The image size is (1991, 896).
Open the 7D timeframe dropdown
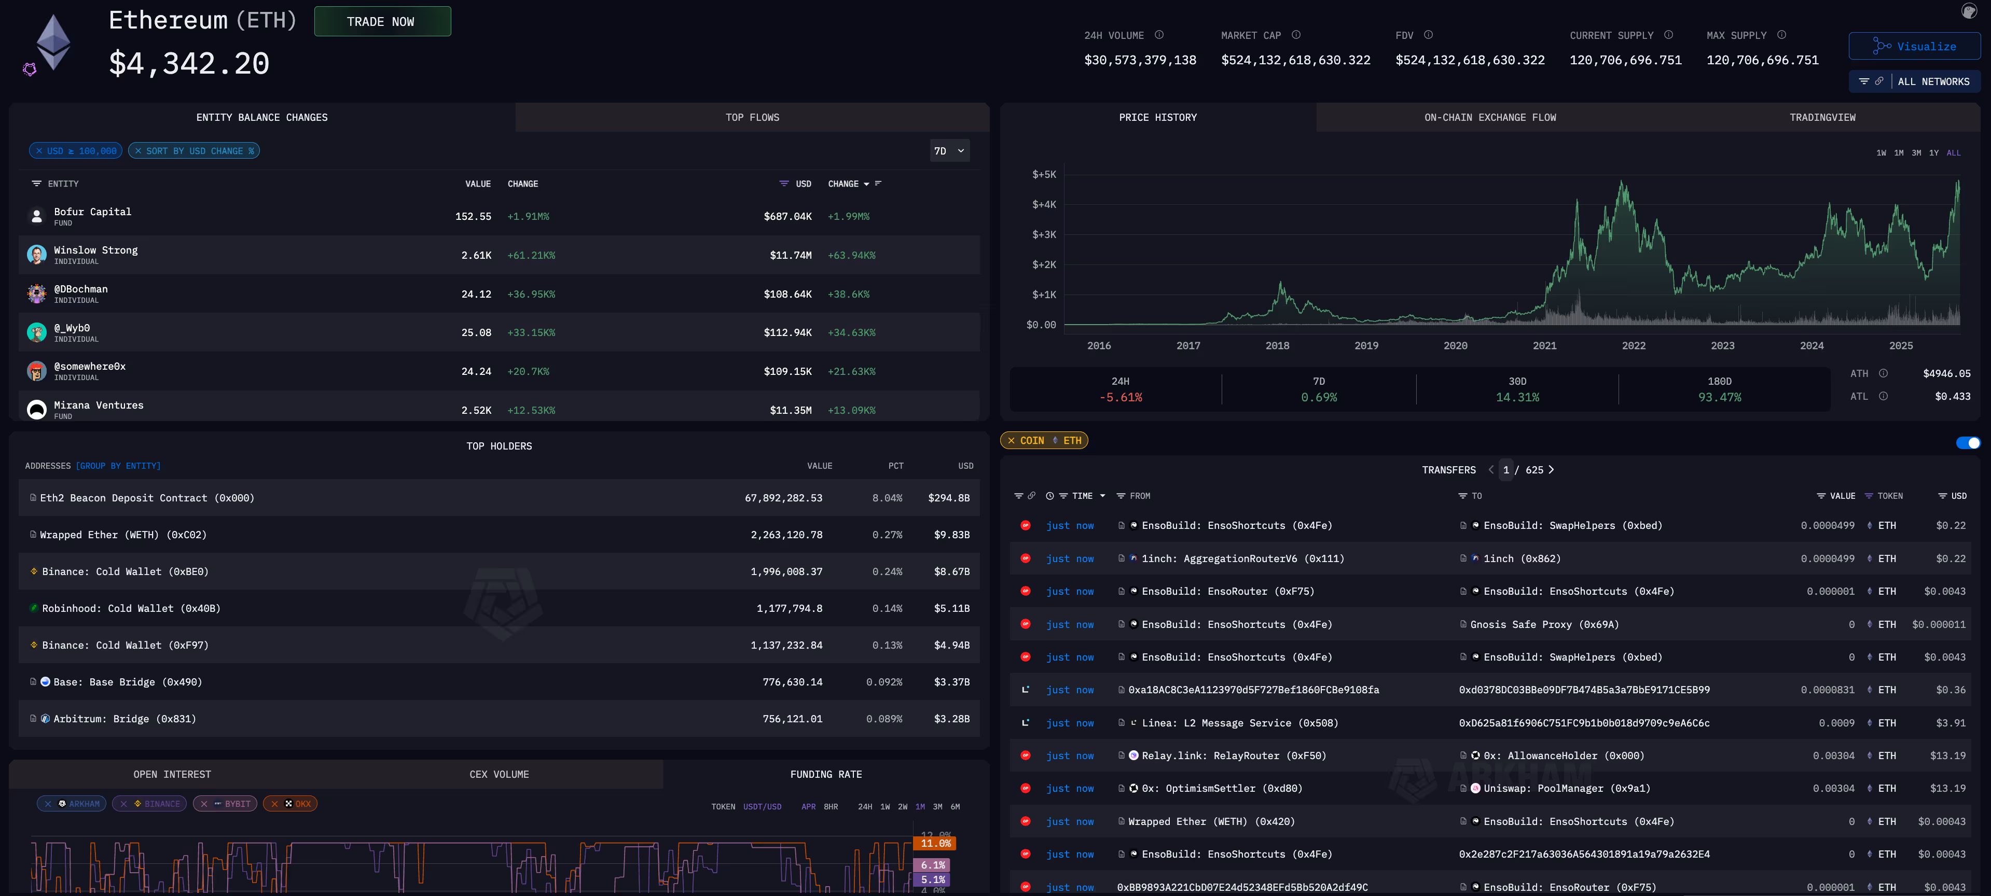click(949, 151)
